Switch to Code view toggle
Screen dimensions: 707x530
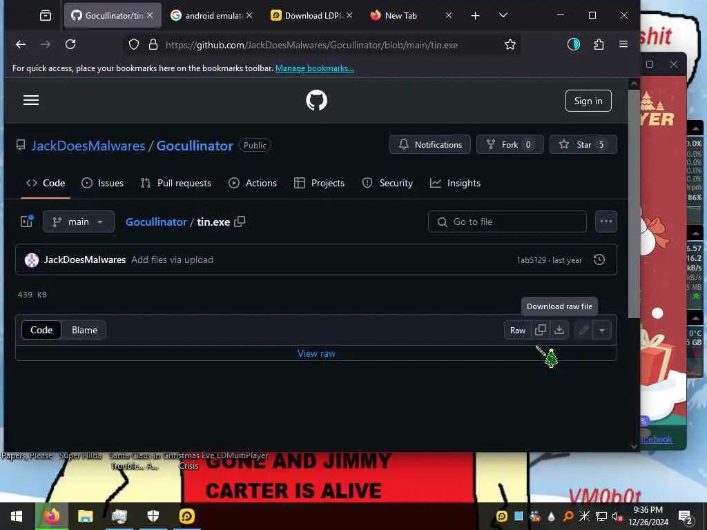[x=41, y=331]
